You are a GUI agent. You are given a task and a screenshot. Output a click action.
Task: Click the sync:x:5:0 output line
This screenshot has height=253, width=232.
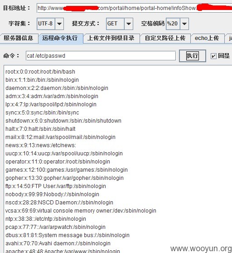click(x=42, y=113)
